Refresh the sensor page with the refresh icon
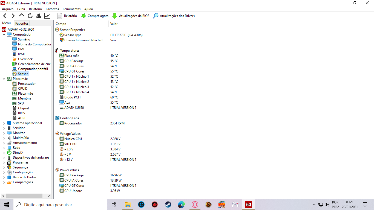Screen dimensions: 374x210 coord(30,16)
